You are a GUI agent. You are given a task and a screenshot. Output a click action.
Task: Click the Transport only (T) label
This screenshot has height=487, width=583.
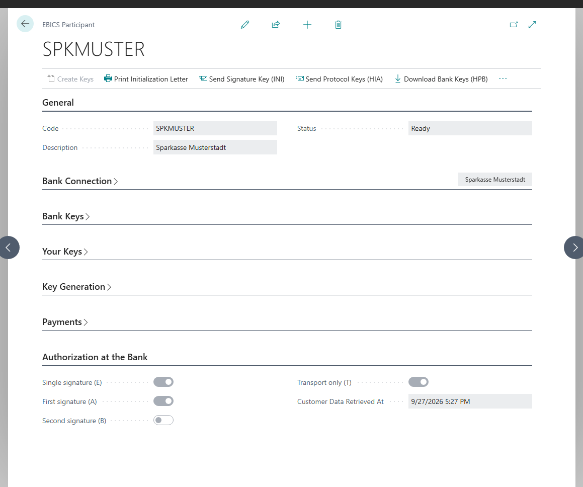(324, 382)
